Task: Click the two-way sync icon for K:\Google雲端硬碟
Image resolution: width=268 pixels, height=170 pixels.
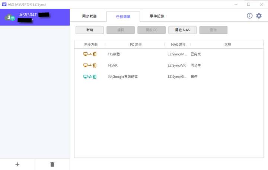Action: (90, 77)
